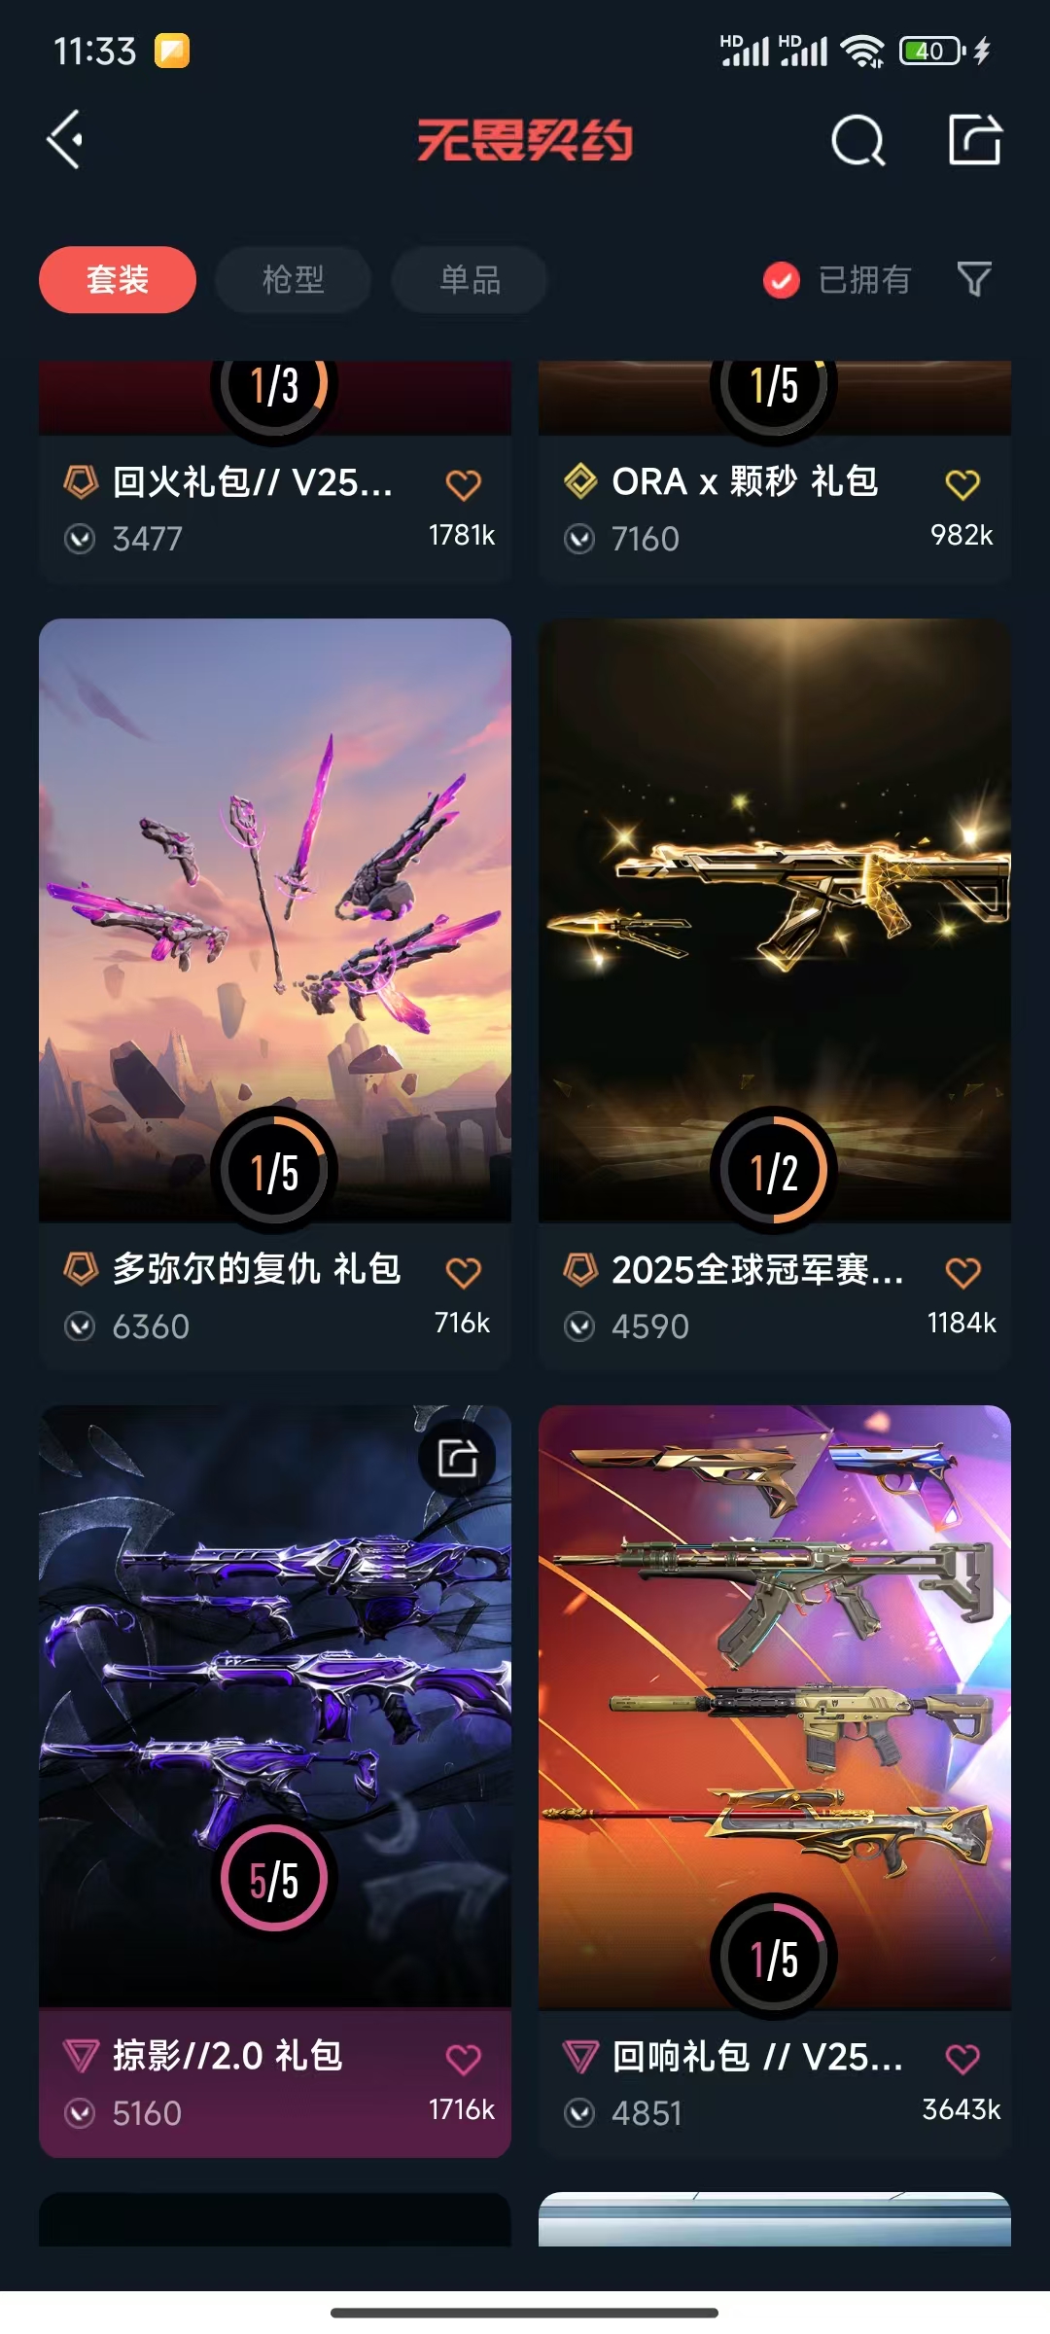Tap the back arrow icon
The width and height of the screenshot is (1050, 2334).
pos(64,140)
